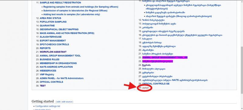Open Registering samples from animals and holdings
Viewport: 243px width, 110px height.
81,7
